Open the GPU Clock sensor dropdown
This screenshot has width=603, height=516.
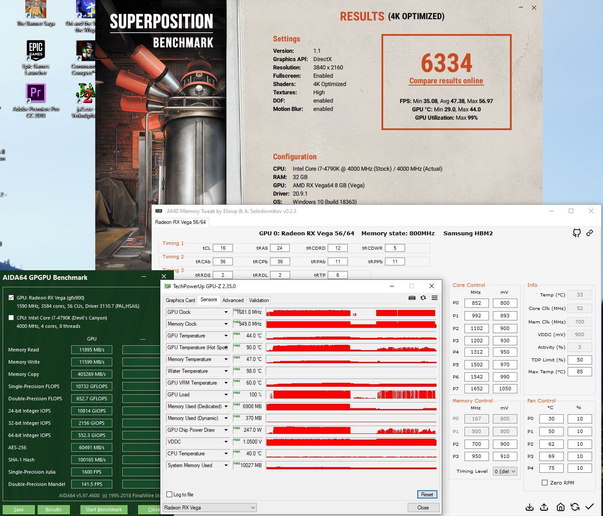coord(226,312)
